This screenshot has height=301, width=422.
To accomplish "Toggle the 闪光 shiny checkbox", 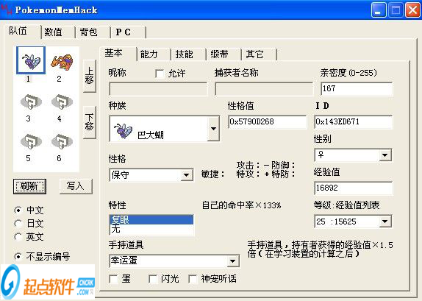I will pyautogui.click(x=153, y=279).
